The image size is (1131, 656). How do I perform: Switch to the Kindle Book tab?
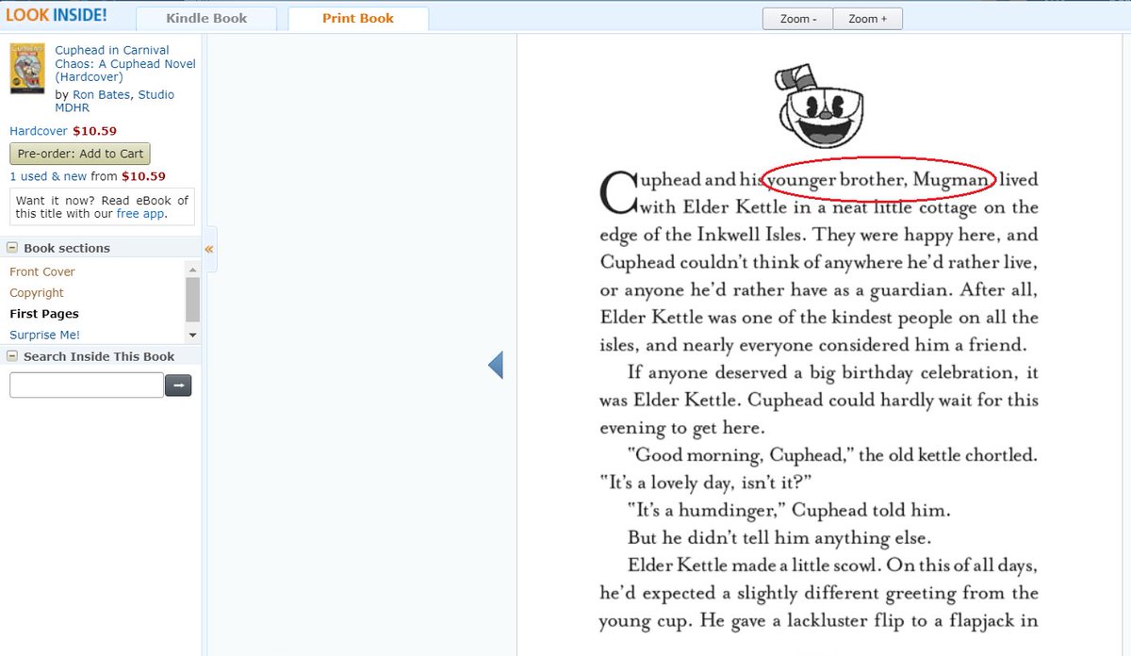coord(206,18)
